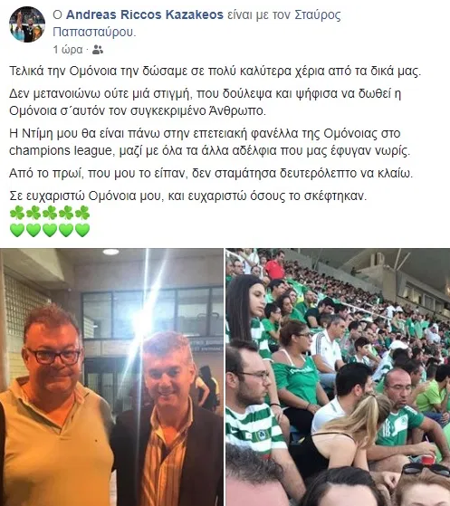Click the paragraph mentioning 'champions league'
The height and width of the screenshot is (506, 450).
tap(210, 142)
